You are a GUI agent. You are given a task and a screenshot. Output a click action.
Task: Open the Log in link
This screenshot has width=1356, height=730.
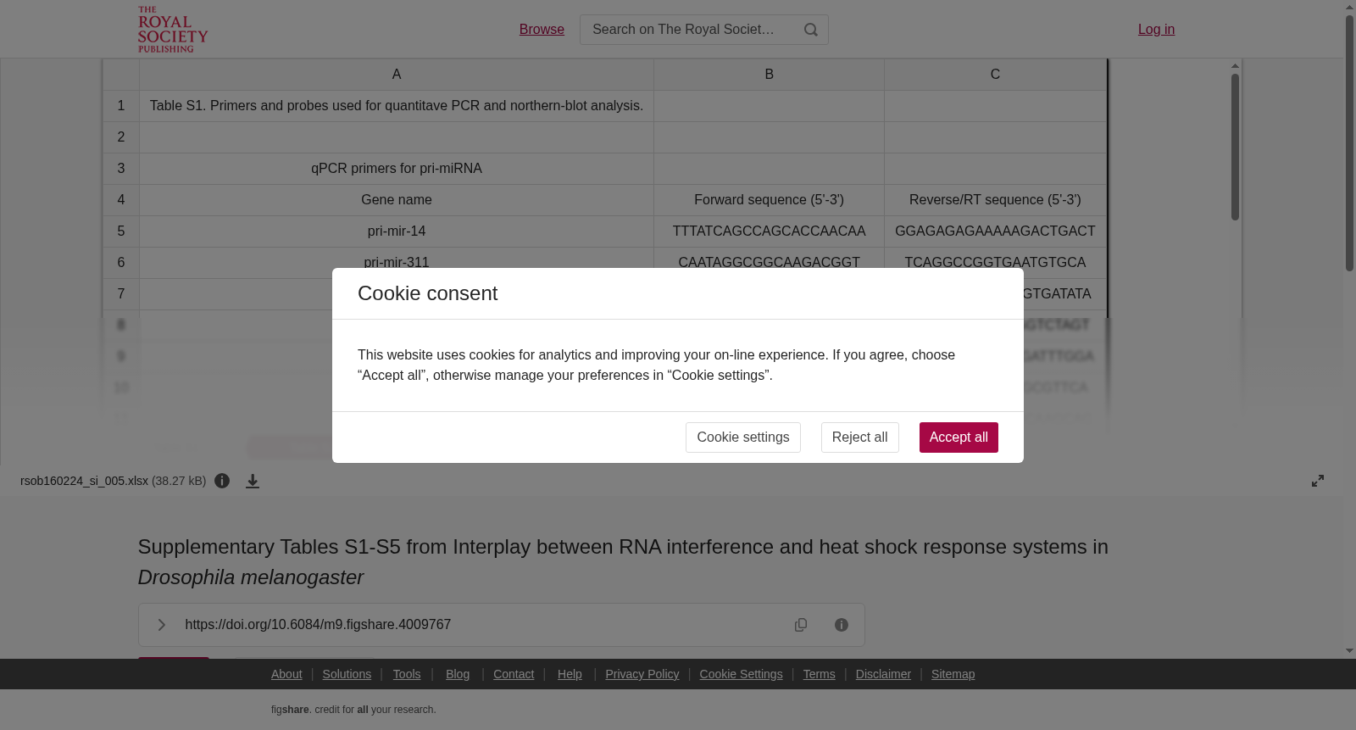pos(1156,30)
